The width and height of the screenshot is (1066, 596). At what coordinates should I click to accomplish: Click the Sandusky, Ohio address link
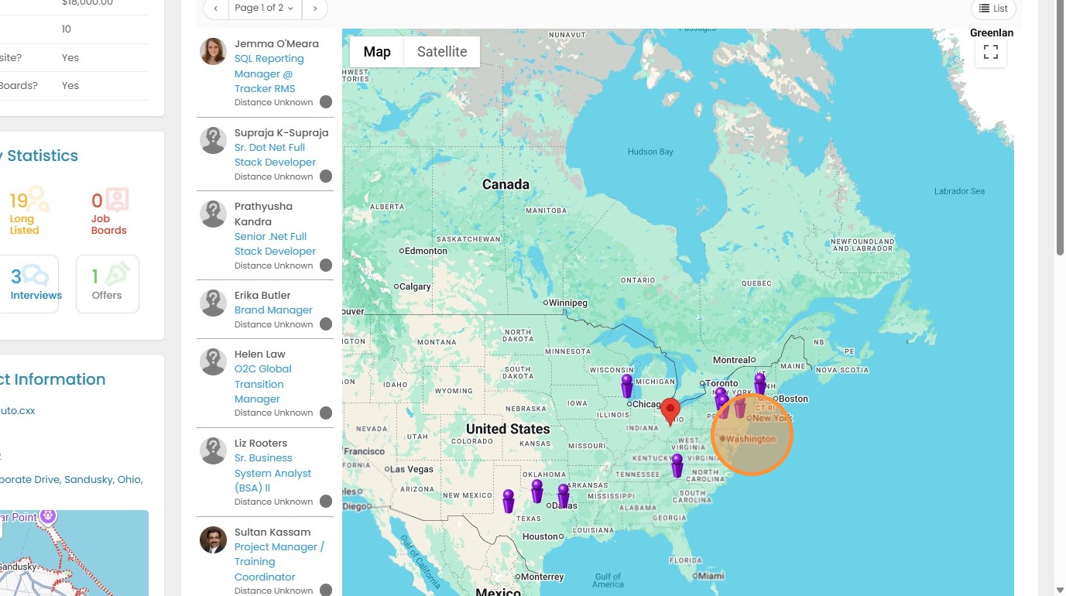[x=71, y=479]
